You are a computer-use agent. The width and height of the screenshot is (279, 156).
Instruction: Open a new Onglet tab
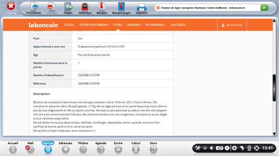pos(68,8)
